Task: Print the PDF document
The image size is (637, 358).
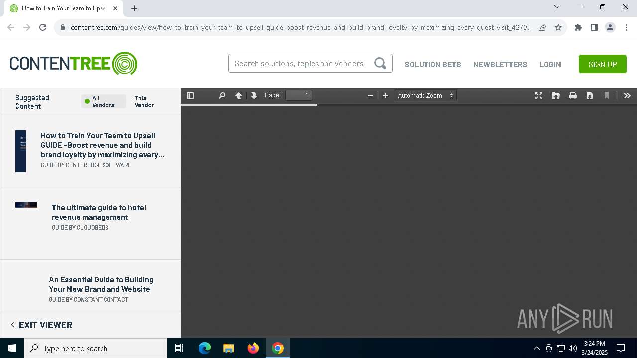Action: click(573, 96)
